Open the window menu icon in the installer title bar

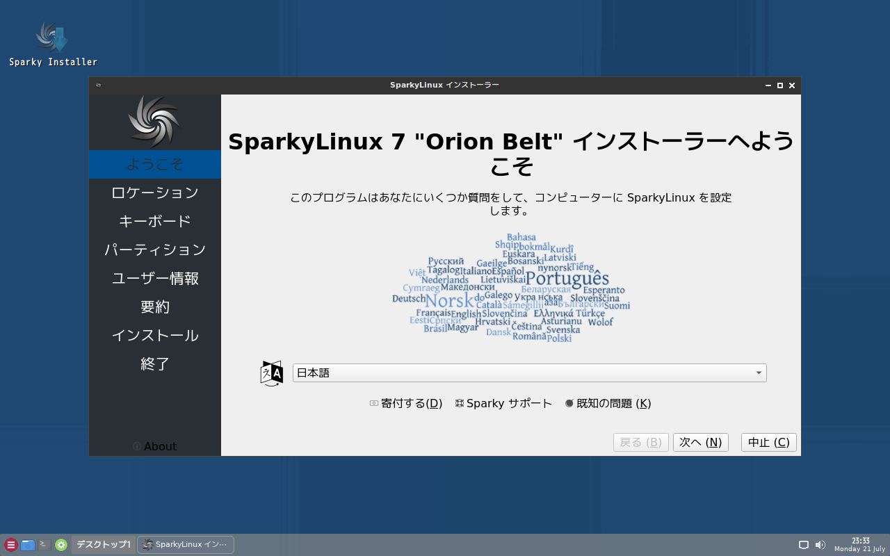click(98, 85)
